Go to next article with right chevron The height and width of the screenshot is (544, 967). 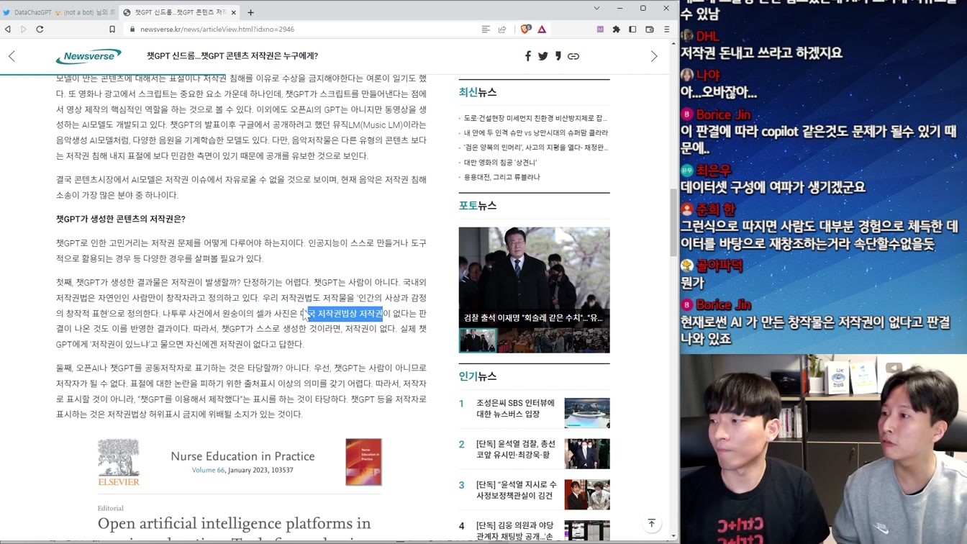(x=654, y=56)
